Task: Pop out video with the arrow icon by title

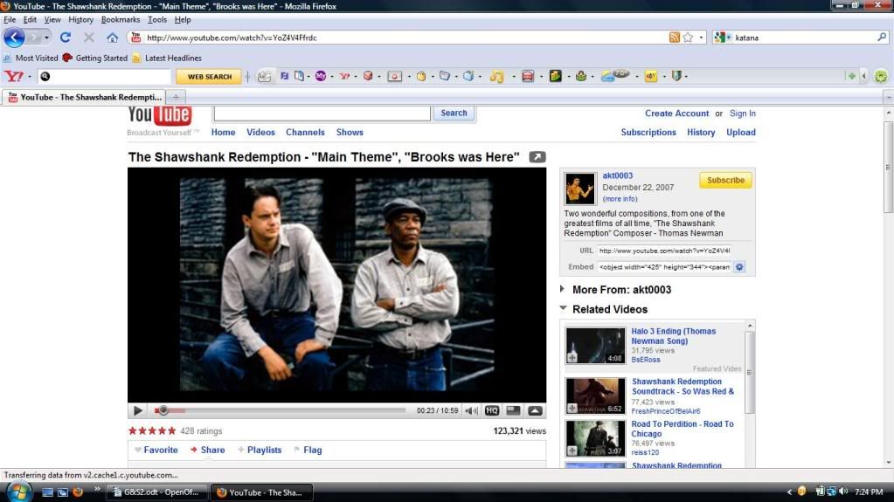Action: [x=537, y=156]
